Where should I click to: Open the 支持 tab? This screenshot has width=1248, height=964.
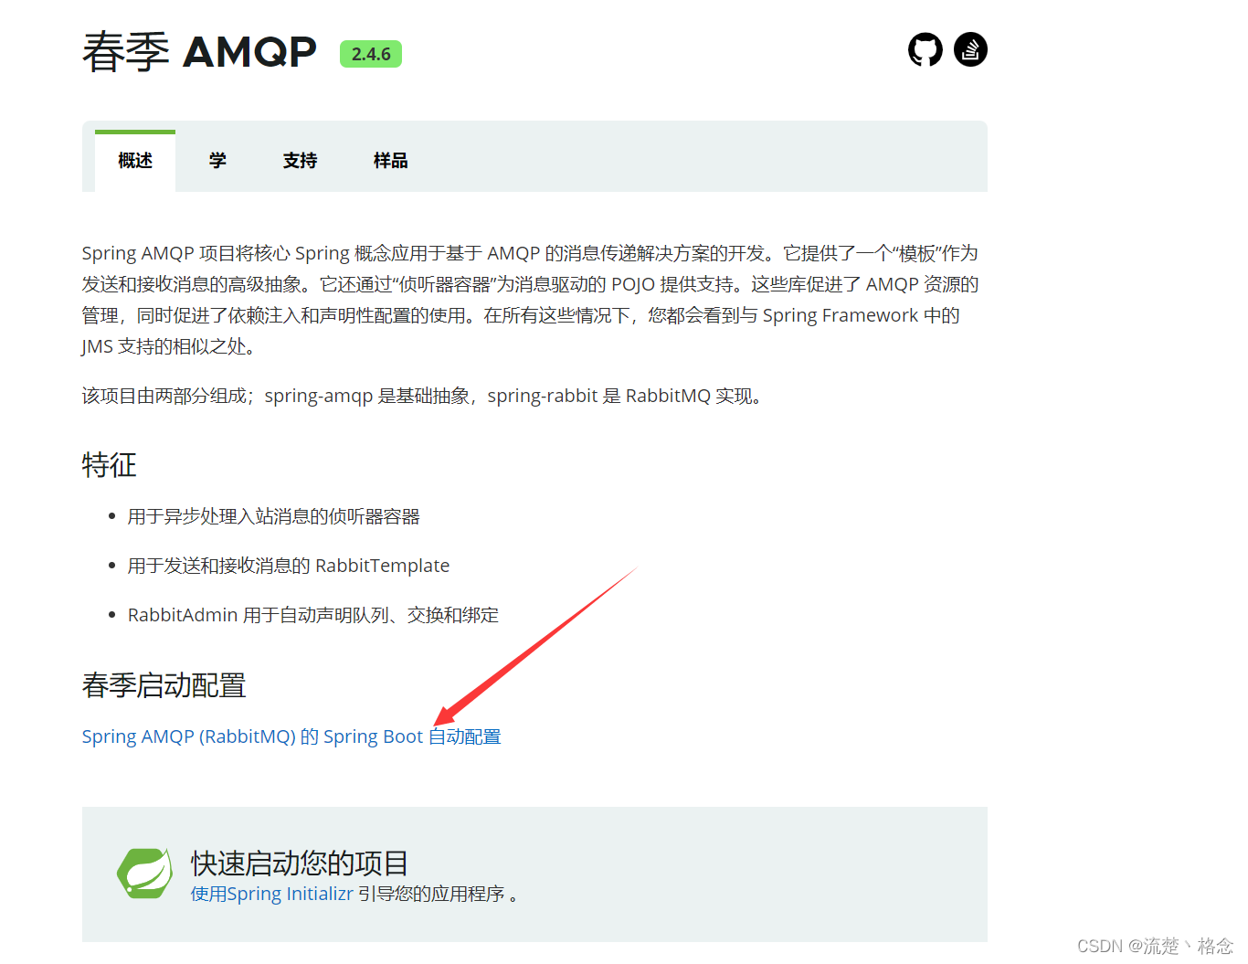[299, 160]
